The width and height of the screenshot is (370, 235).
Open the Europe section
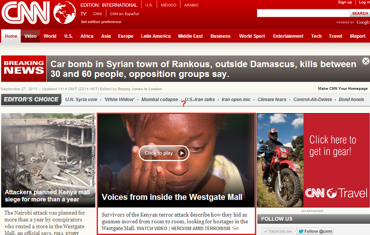point(126,36)
